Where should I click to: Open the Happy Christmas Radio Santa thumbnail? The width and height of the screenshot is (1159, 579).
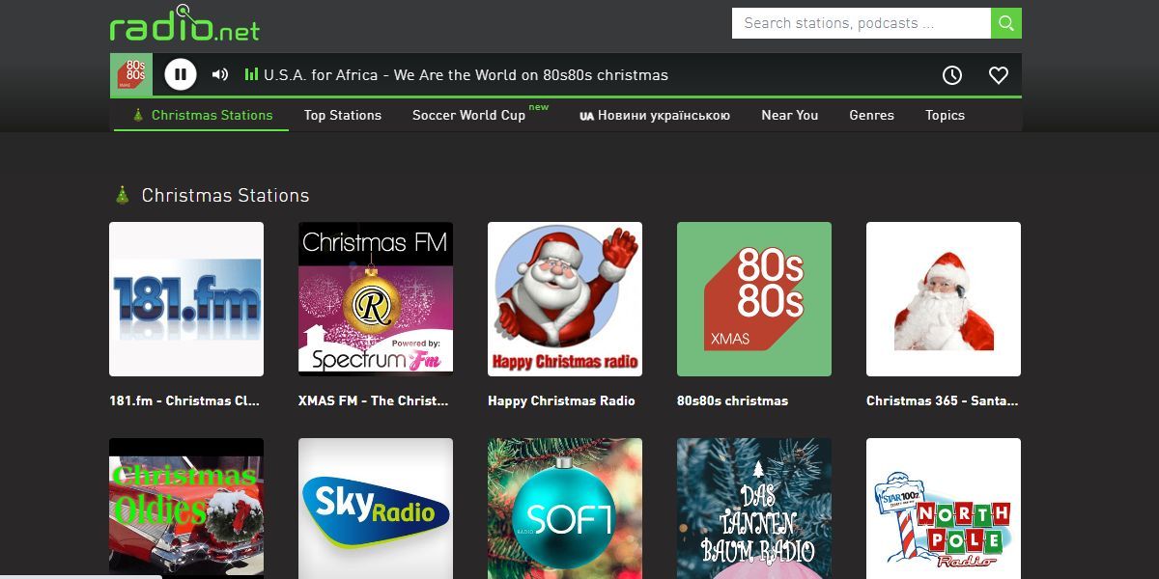pyautogui.click(x=565, y=299)
